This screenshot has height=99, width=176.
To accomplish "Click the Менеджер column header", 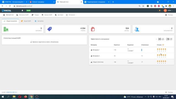I will [x=94, y=45].
